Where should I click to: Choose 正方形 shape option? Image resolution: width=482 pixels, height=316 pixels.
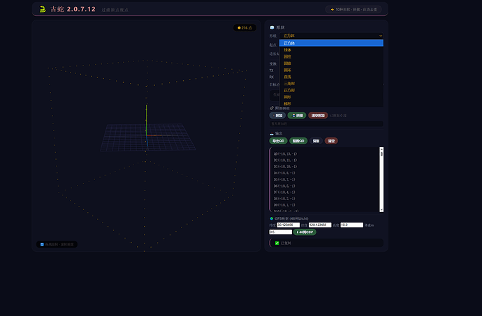331,90
